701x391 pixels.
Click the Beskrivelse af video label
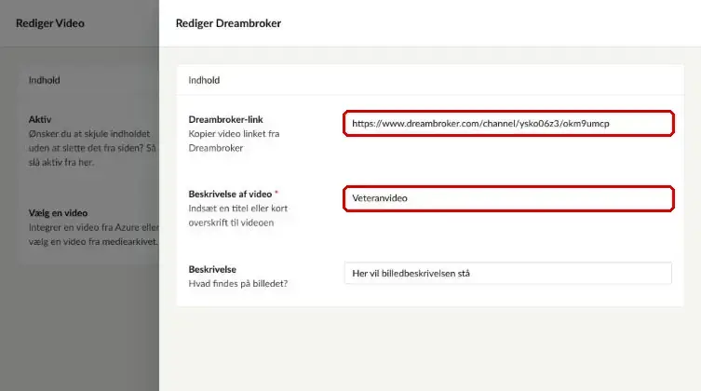(230, 194)
